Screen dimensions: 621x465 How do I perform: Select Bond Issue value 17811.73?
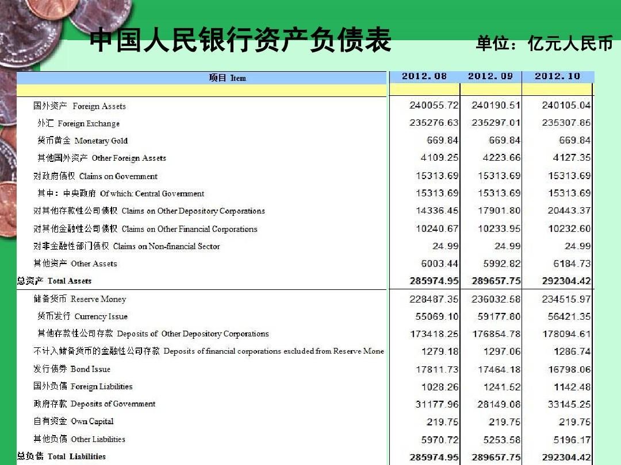[x=437, y=369]
